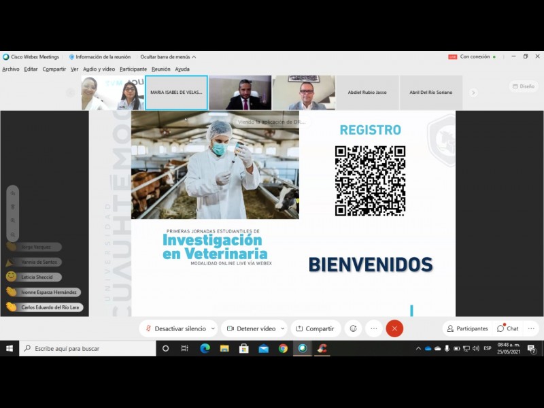Open more options ellipsis beside reactions
Image resolution: width=544 pixels, height=408 pixels.
coord(373,328)
